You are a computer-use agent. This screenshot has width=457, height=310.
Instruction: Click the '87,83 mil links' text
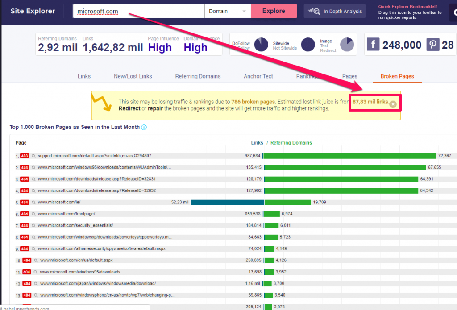click(370, 102)
